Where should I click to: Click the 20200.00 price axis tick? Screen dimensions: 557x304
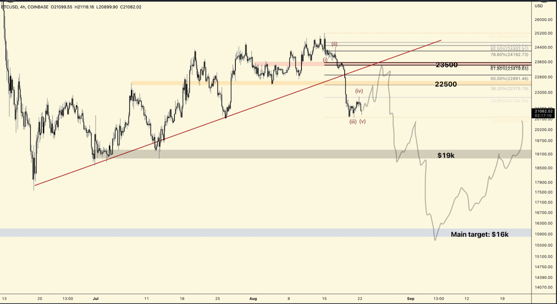tap(543, 130)
